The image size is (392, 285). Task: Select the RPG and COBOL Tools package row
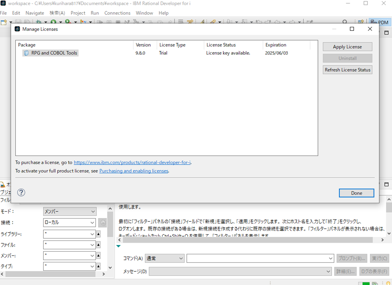(50, 53)
